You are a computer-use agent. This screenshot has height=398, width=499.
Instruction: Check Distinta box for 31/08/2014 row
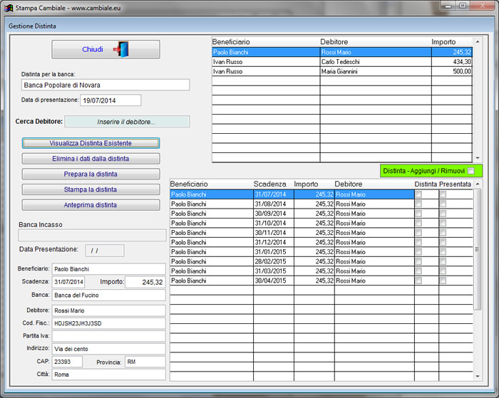coord(418,204)
